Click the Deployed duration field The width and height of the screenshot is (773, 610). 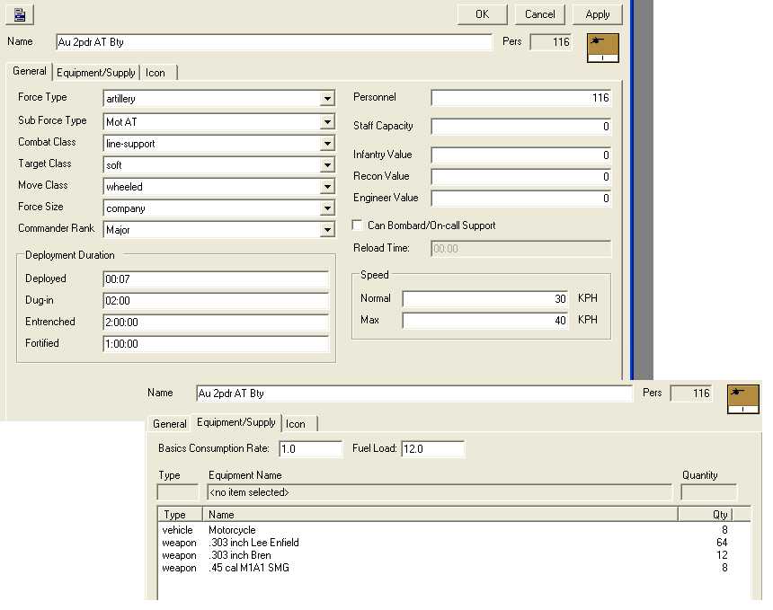pos(216,278)
